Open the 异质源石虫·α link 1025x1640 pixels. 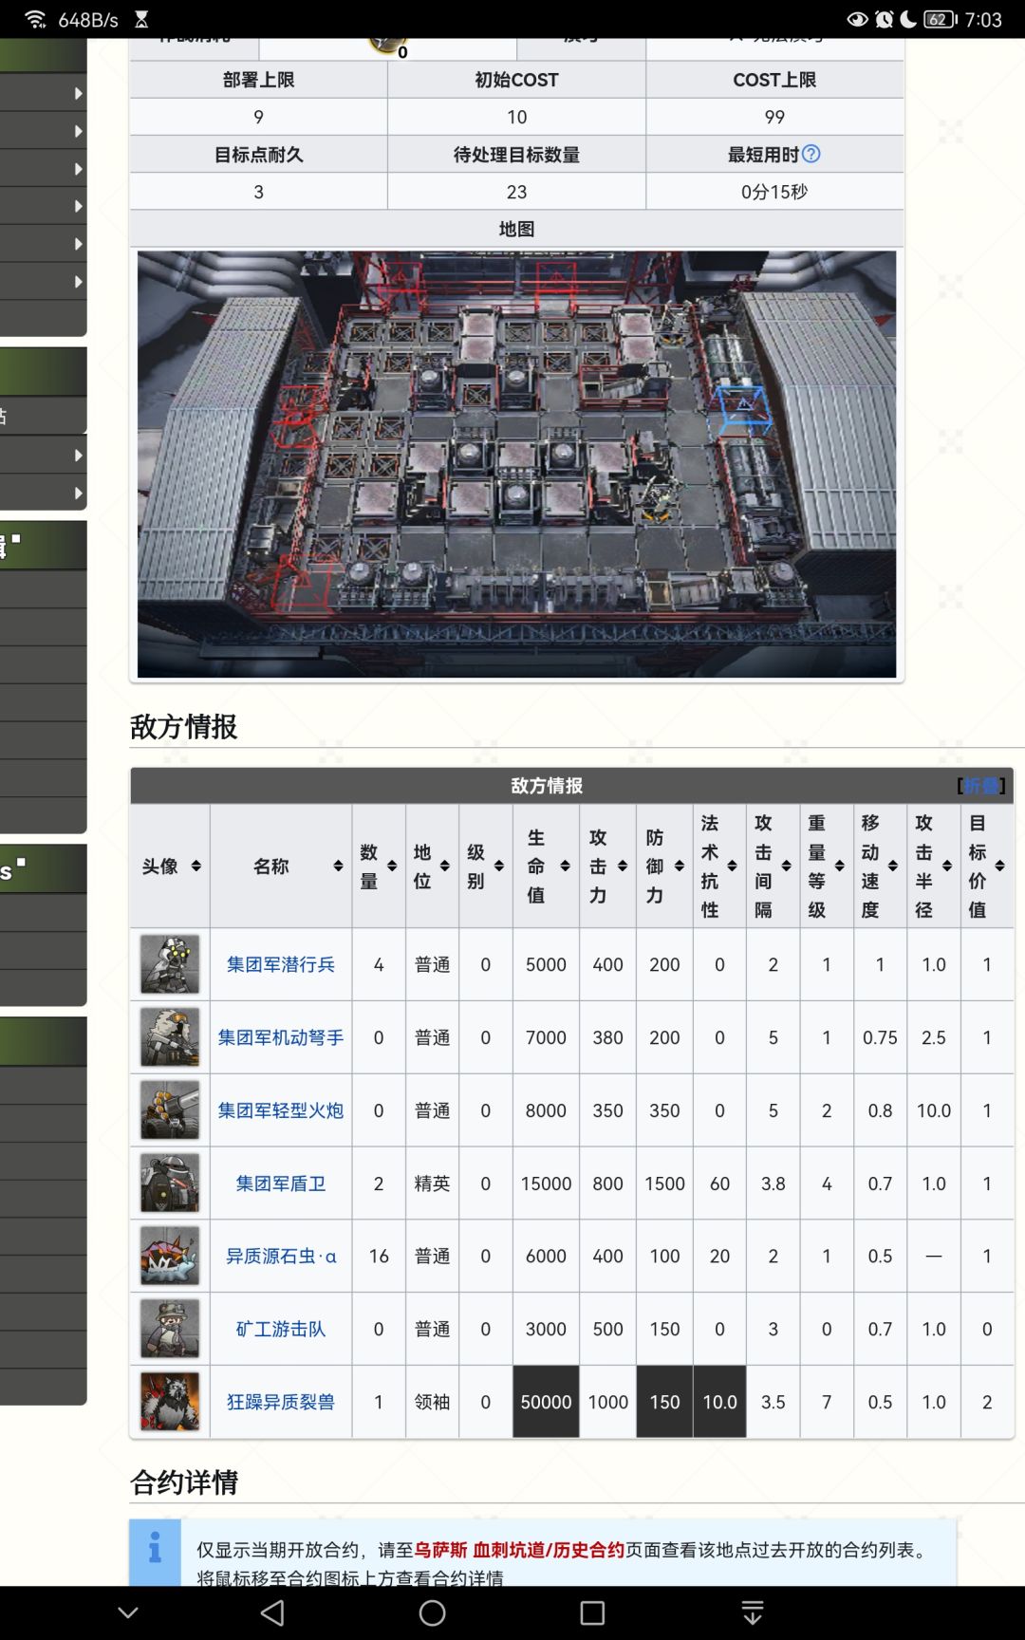(x=281, y=1256)
